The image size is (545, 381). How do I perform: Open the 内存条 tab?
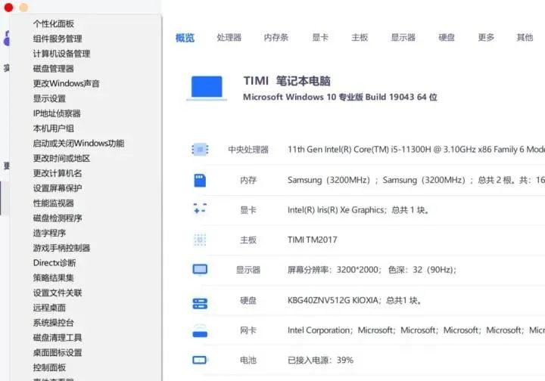[276, 37]
